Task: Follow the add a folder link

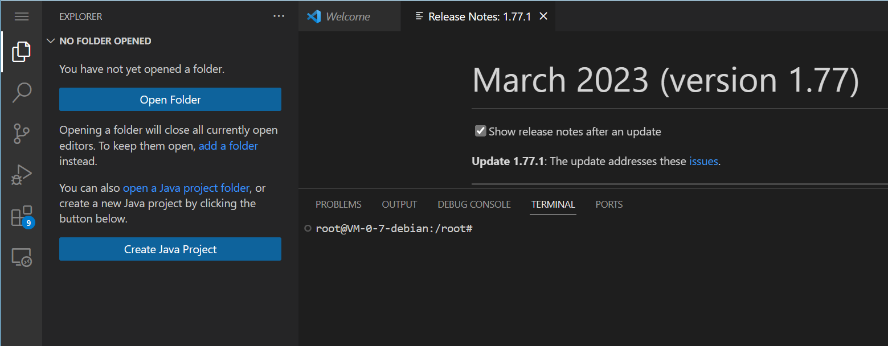Action: [x=228, y=146]
